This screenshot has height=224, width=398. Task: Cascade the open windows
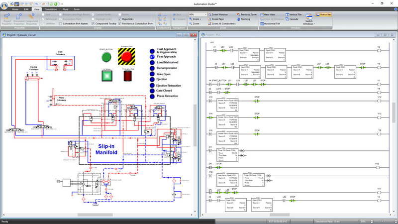(292, 19)
